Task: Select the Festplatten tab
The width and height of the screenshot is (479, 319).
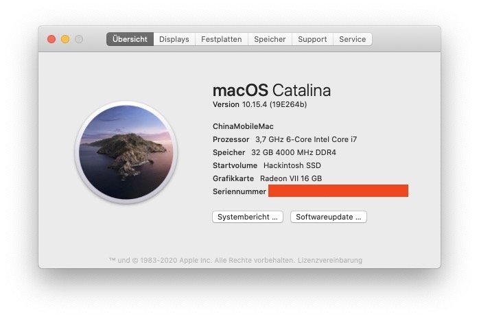Action: 222,39
